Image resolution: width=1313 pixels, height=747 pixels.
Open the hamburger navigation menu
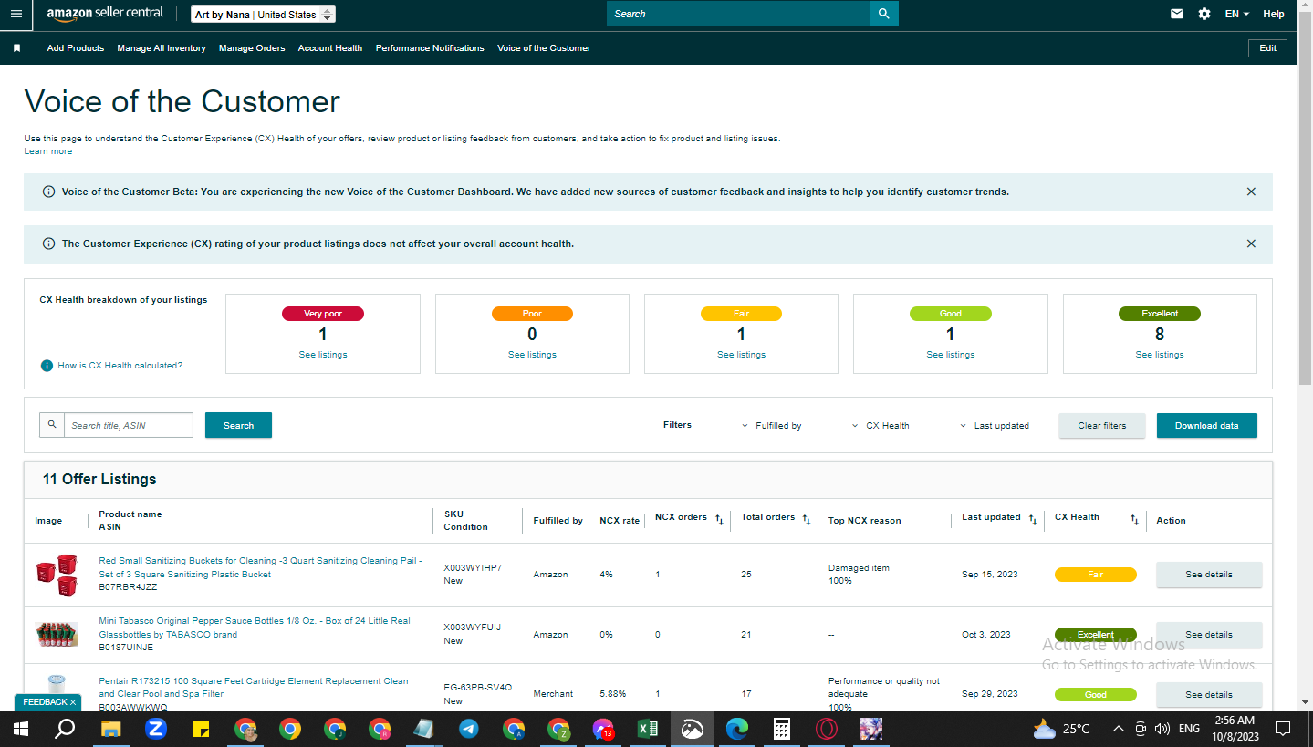tap(16, 14)
